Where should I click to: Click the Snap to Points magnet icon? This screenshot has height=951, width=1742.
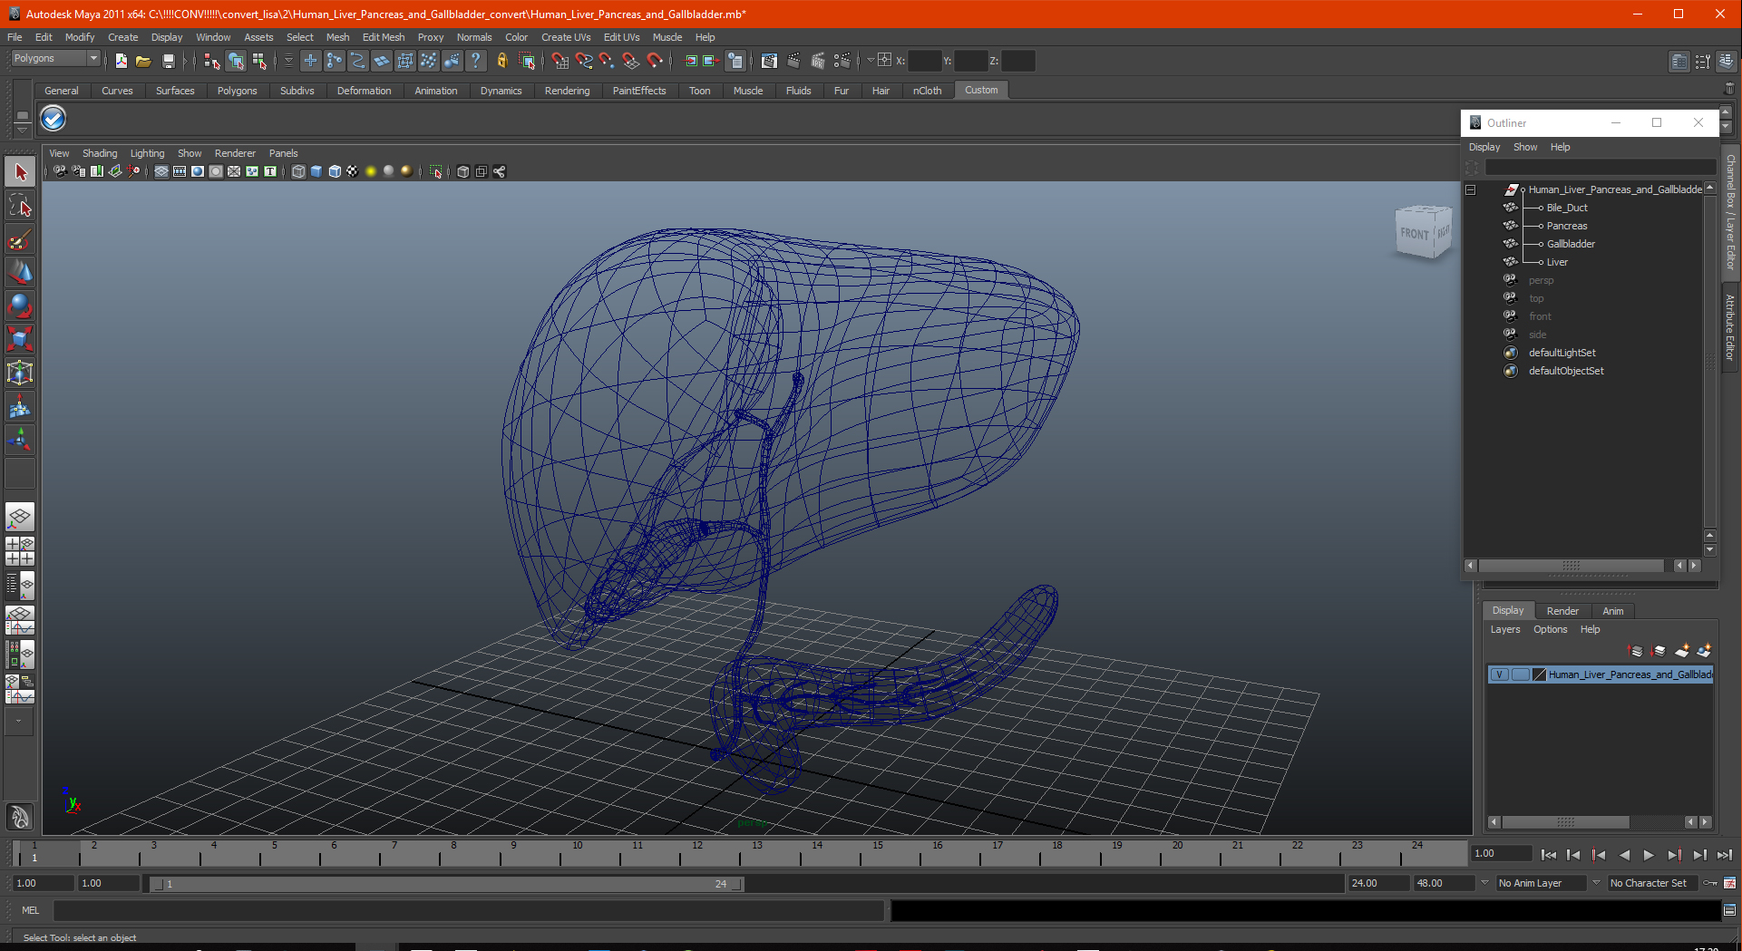(607, 61)
